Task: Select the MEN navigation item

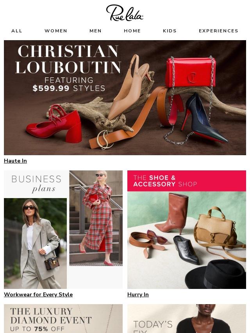Action: pos(96,31)
